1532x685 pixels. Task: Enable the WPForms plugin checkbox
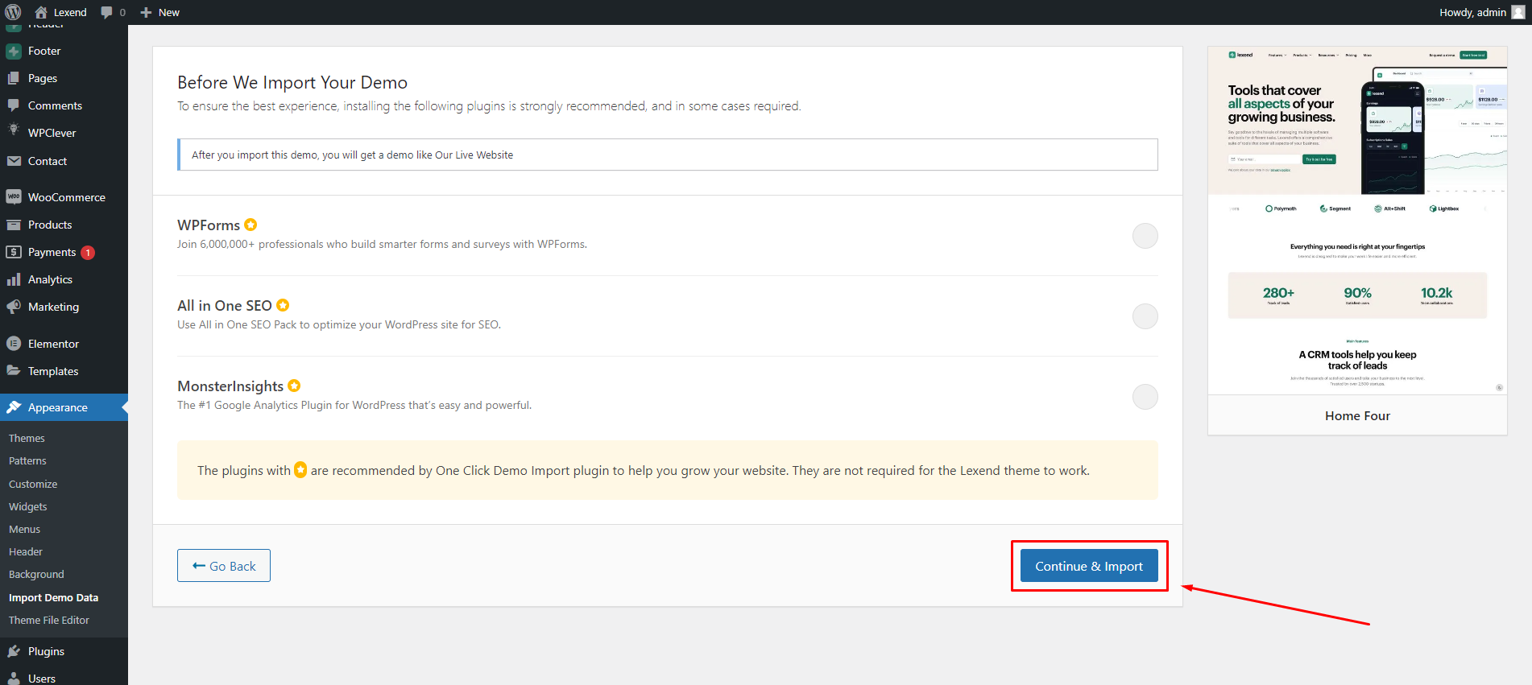tap(1145, 236)
